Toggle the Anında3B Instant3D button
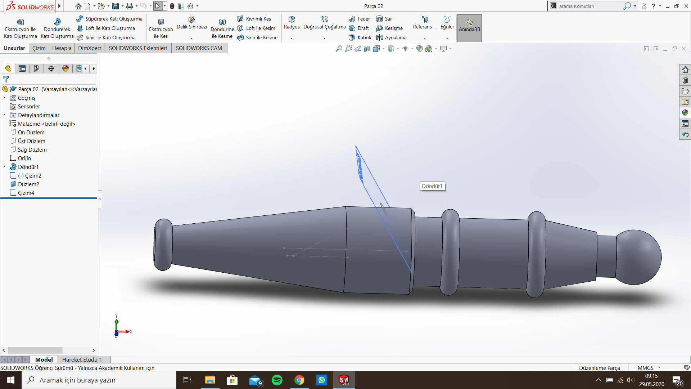Screen dimensions: 691x389 (469, 28)
